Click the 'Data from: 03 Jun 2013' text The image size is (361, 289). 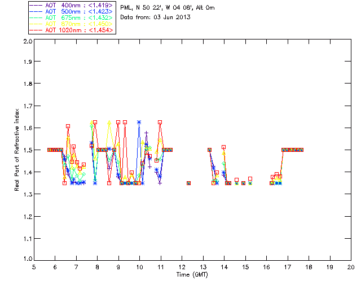156,17
